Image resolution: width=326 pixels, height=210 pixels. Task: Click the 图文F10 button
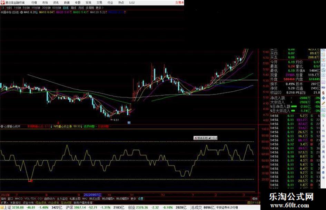[x=254, y=202]
